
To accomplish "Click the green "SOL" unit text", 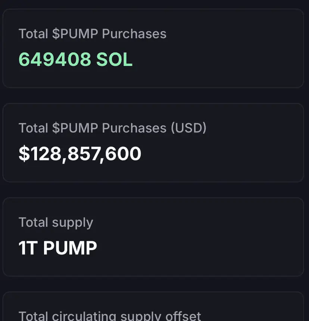I will [115, 59].
